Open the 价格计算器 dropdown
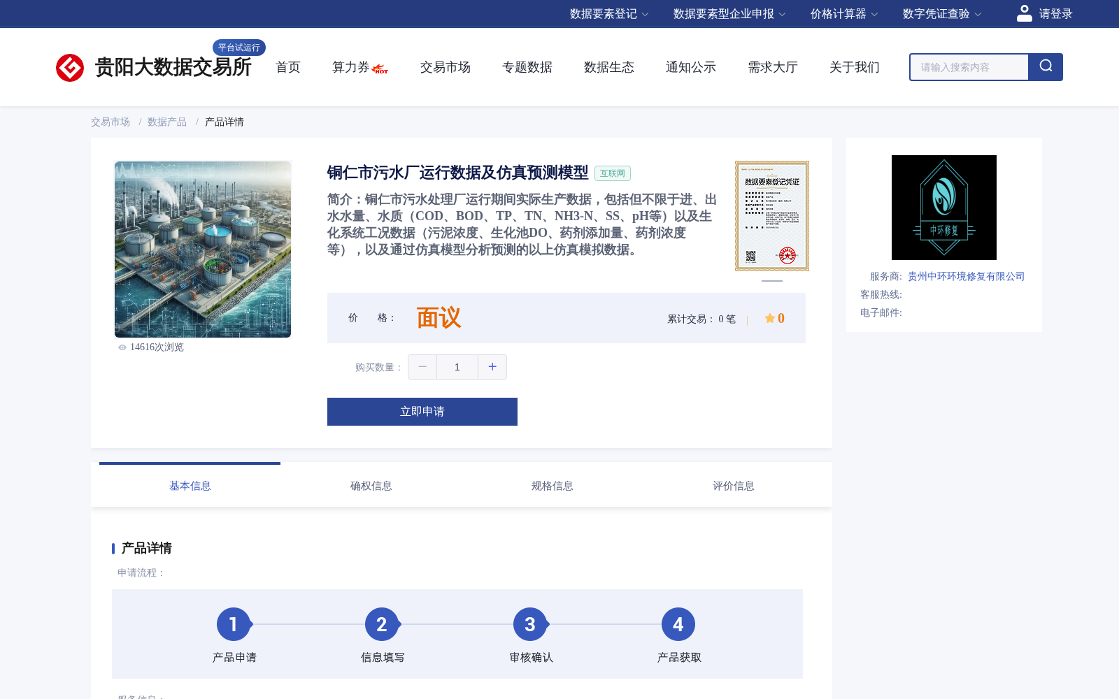 point(844,14)
